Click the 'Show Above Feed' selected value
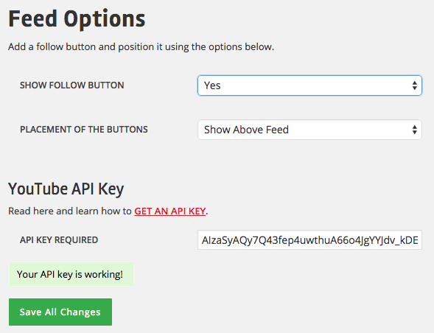 [246, 130]
